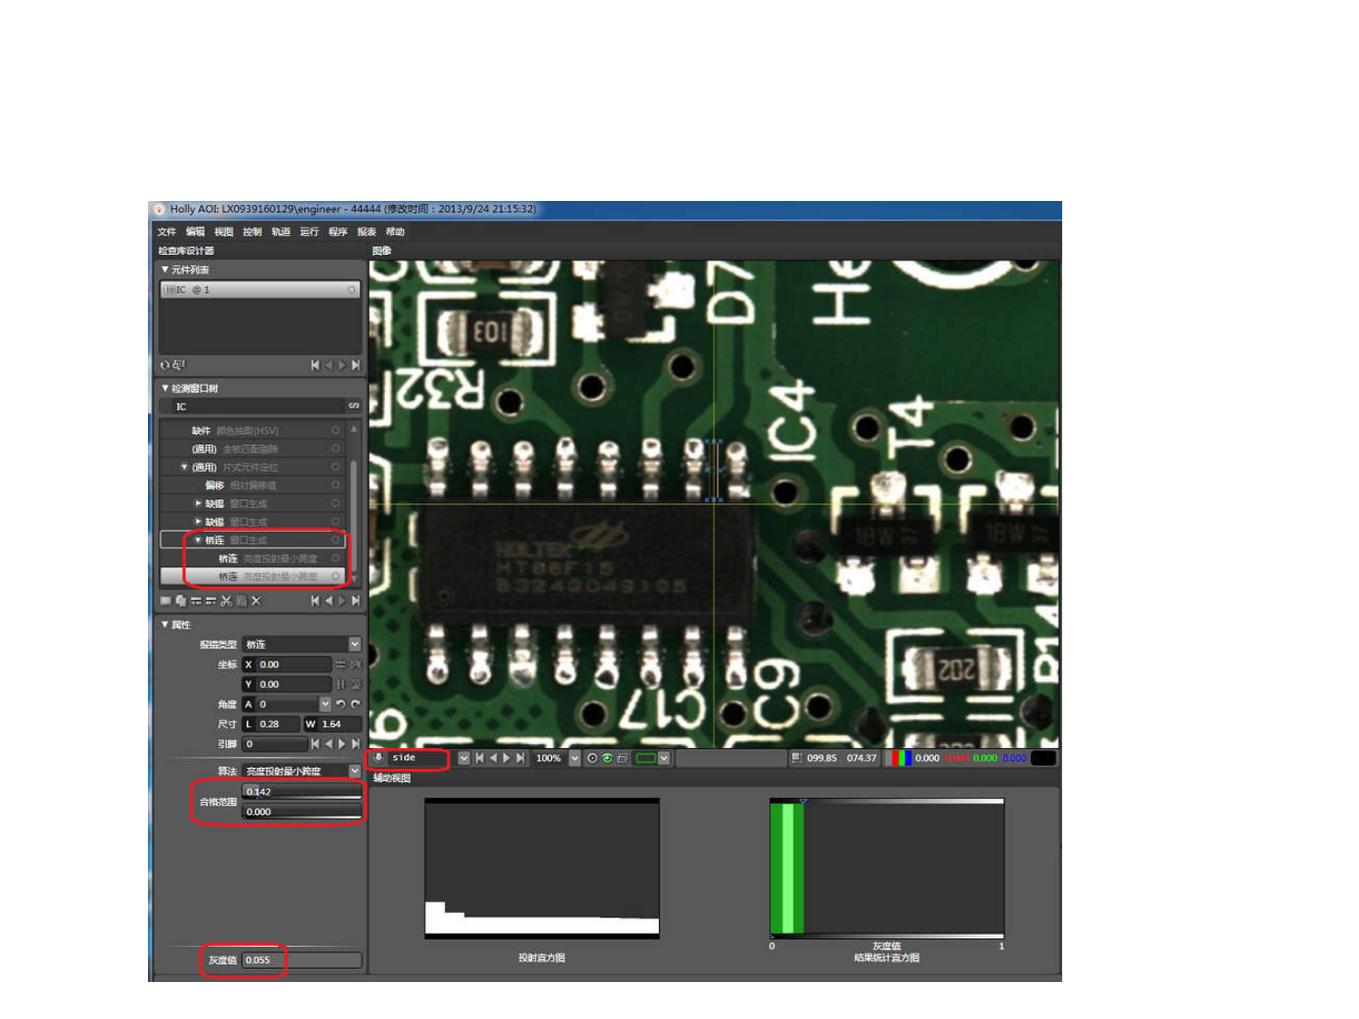Toggle circle indicator on IC @ 1 row
Viewport: 1359px width, 1019px height.
[352, 290]
